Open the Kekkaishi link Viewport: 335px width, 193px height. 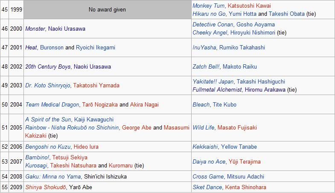pos(205,147)
